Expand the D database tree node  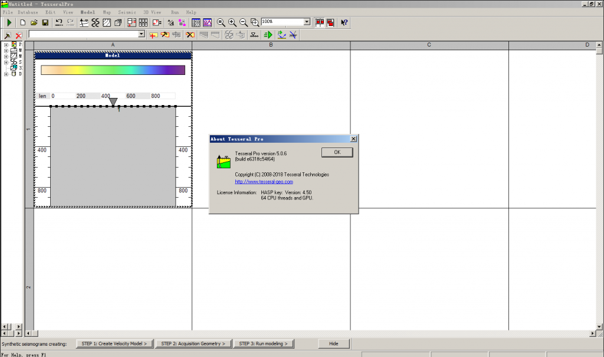click(x=6, y=74)
